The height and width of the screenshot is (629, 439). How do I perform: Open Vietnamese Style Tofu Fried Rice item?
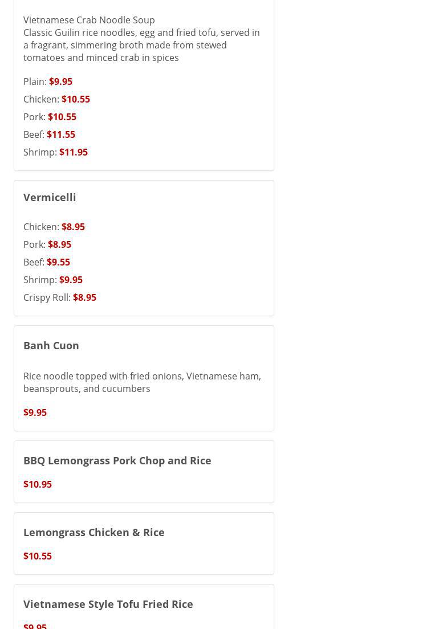[108, 604]
